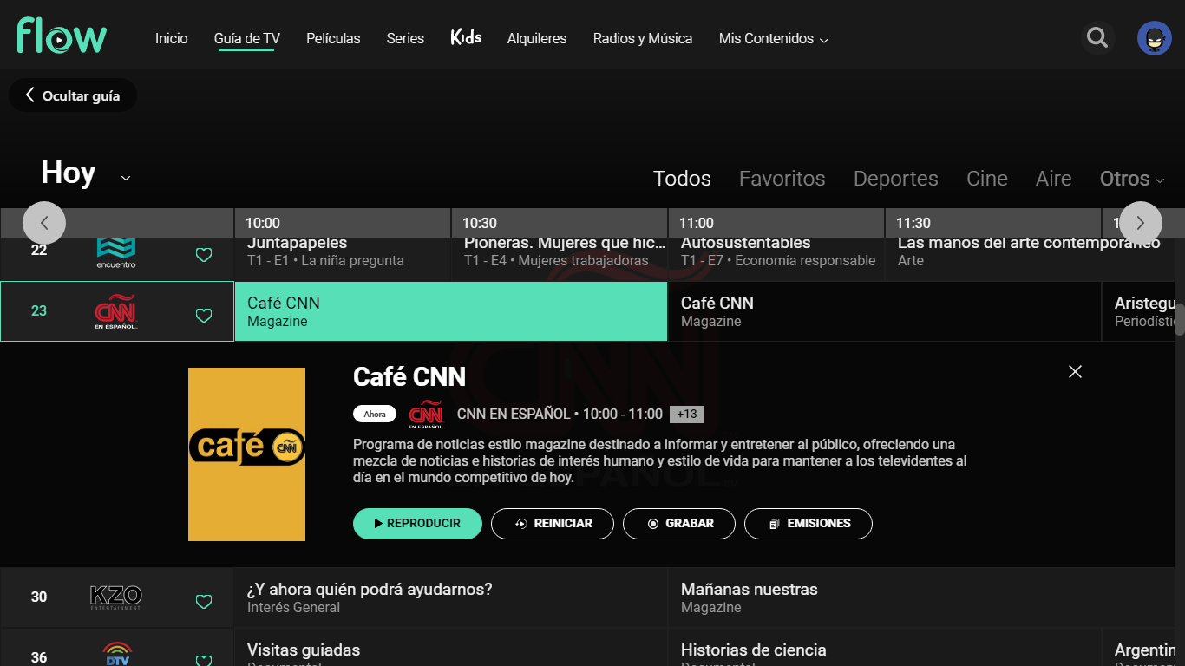Open Visitas guiadas program
The image size is (1185, 666).
tap(451, 648)
